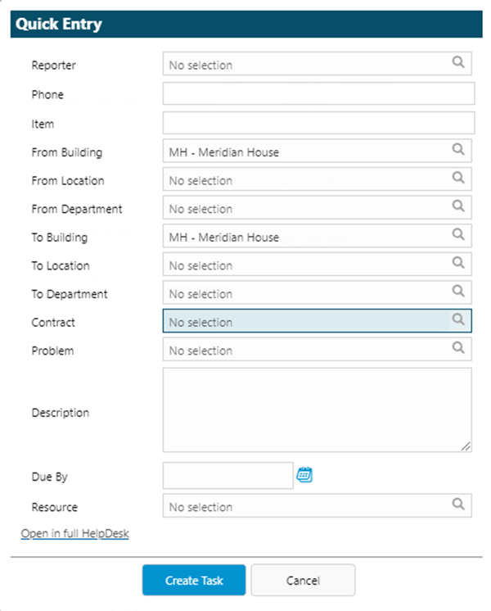
Task: Click the To Building search magnifier icon
Action: [459, 235]
